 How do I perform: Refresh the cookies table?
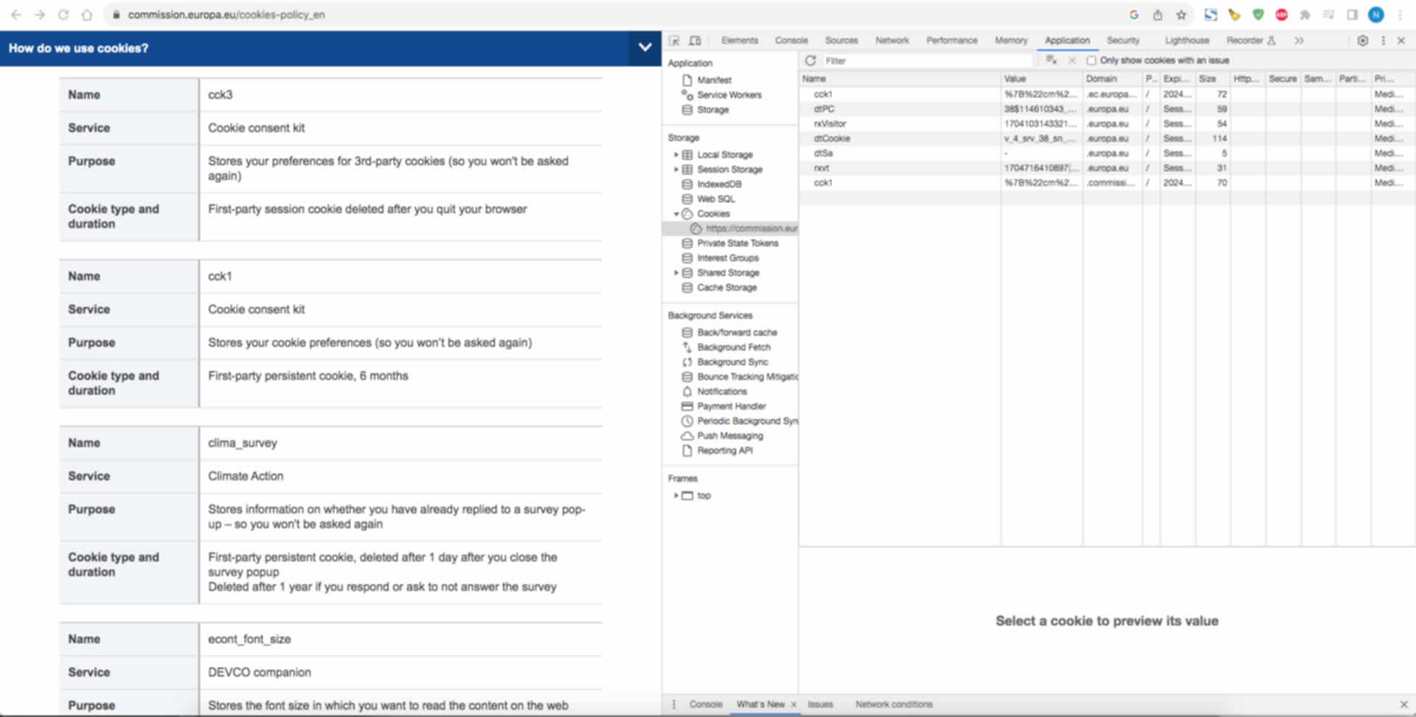point(811,60)
